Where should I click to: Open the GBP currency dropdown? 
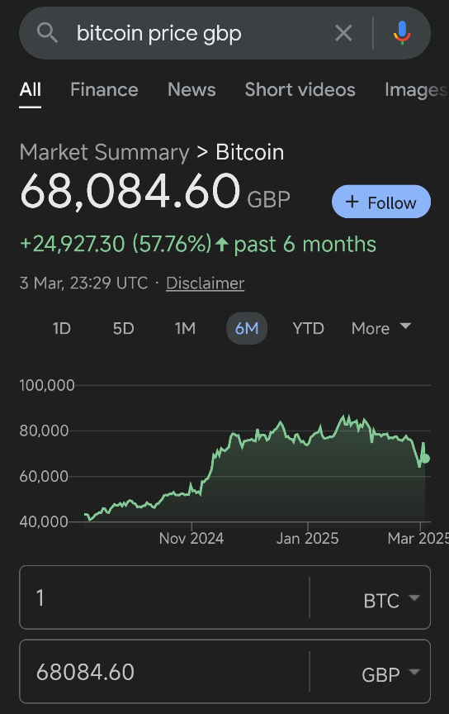390,674
